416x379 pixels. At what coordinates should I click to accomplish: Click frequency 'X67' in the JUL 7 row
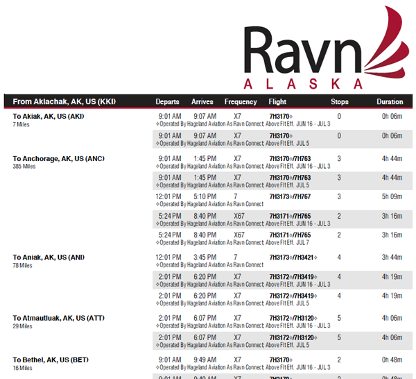pyautogui.click(x=239, y=235)
